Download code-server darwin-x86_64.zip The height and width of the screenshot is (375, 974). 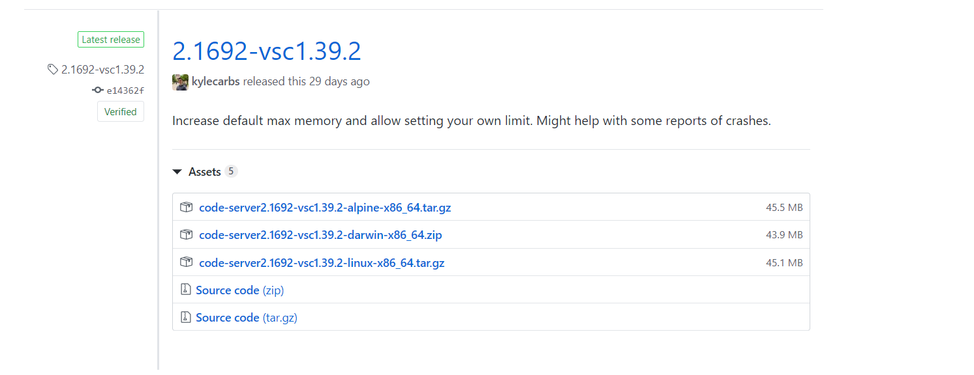[320, 235]
